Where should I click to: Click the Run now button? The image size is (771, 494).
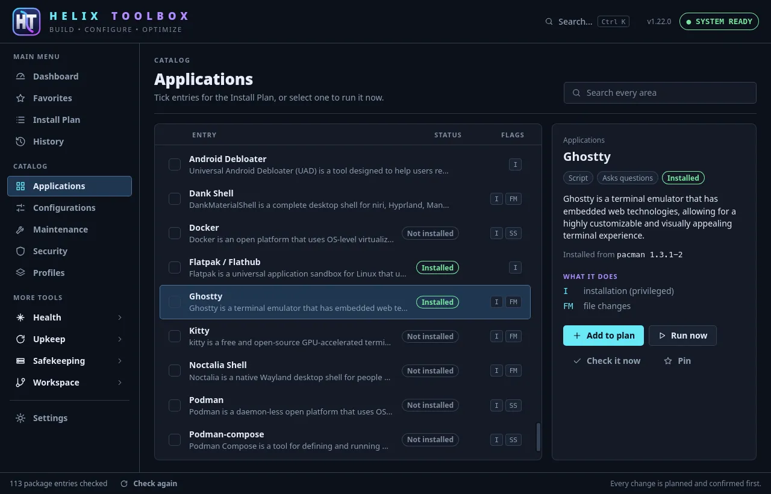(x=682, y=336)
